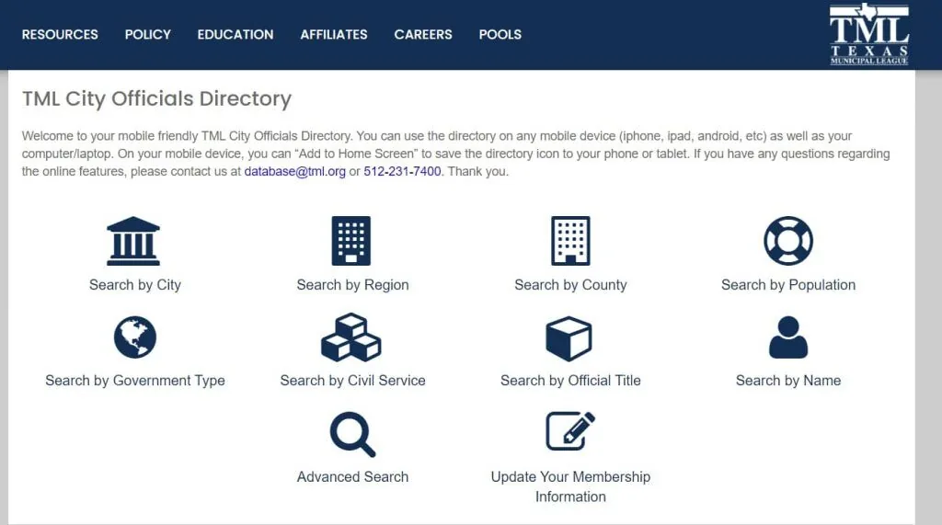Open the Search by County text link

point(570,285)
